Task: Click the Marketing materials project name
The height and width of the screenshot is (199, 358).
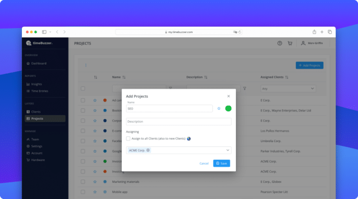Action: pyautogui.click(x=125, y=182)
